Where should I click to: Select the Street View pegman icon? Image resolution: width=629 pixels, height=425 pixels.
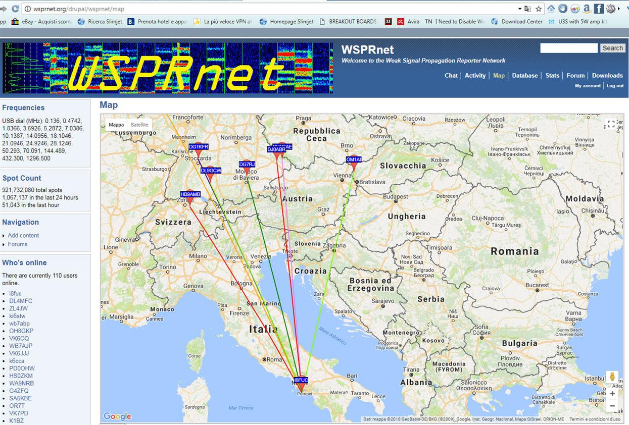point(612,377)
